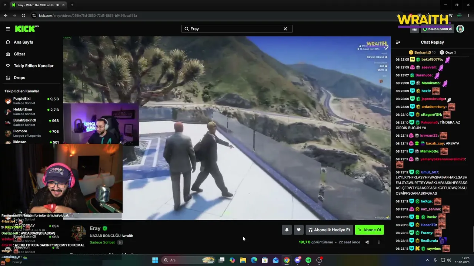Clear the search box with the X
The height and width of the screenshot is (266, 474).
(285, 29)
